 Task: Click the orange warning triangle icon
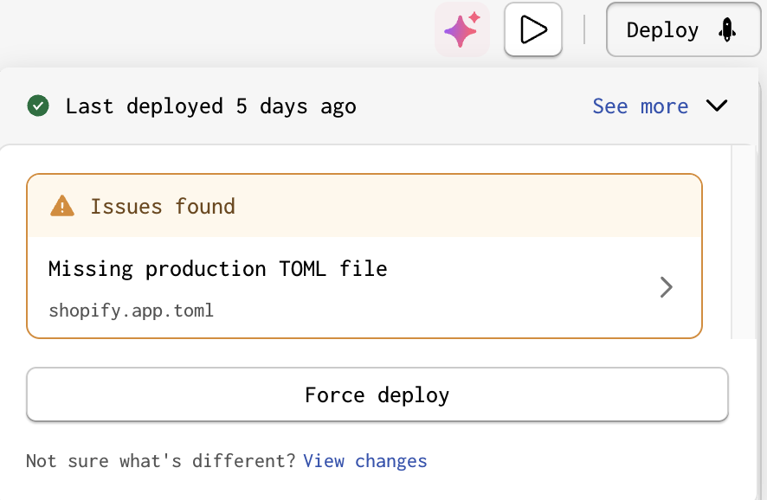tap(62, 206)
